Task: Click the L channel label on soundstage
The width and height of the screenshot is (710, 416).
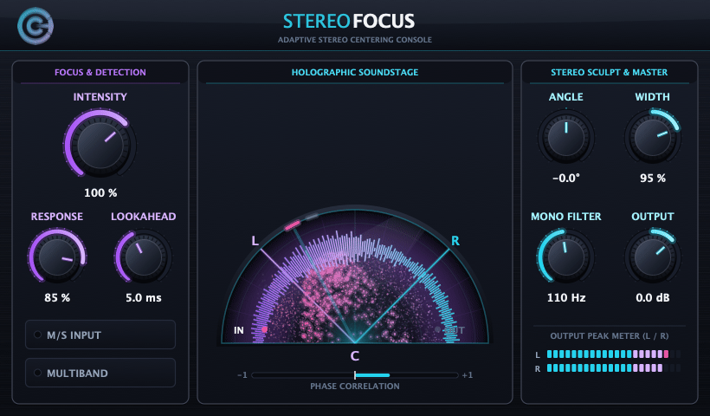Action: (255, 241)
